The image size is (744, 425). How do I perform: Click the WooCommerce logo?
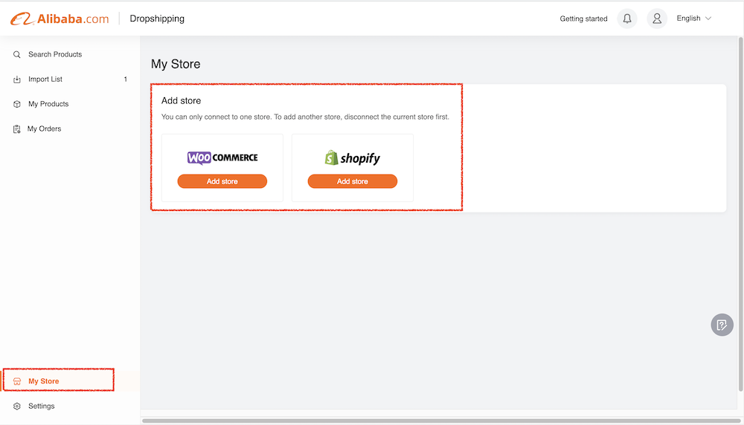coord(222,158)
